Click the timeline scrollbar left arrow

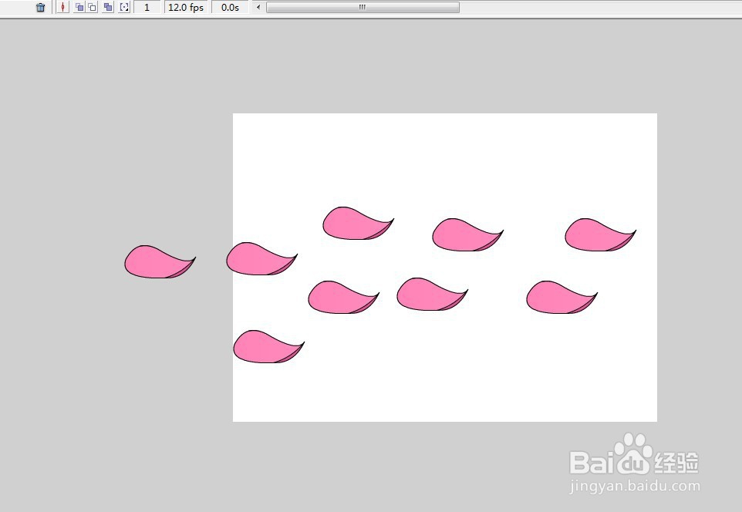[258, 7]
